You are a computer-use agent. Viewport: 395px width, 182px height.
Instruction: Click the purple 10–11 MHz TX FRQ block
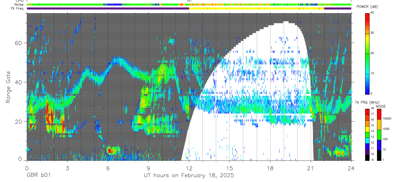click(367, 152)
